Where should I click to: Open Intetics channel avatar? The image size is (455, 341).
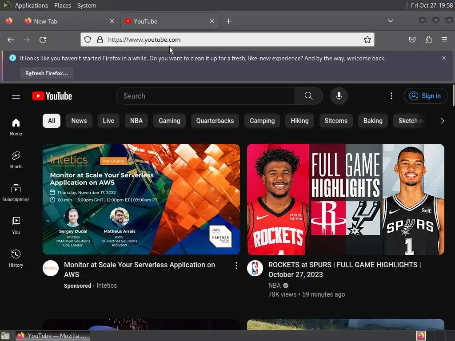click(51, 268)
